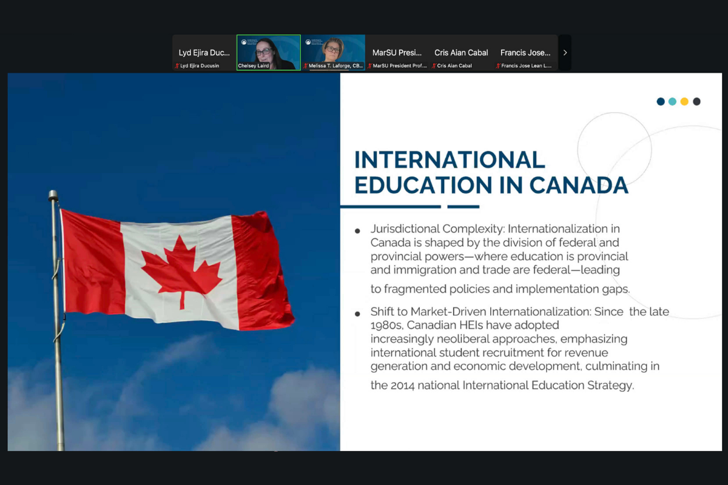This screenshot has width=728, height=485.
Task: Click organization logo in Chelsey Laird's video
Action: point(244,42)
